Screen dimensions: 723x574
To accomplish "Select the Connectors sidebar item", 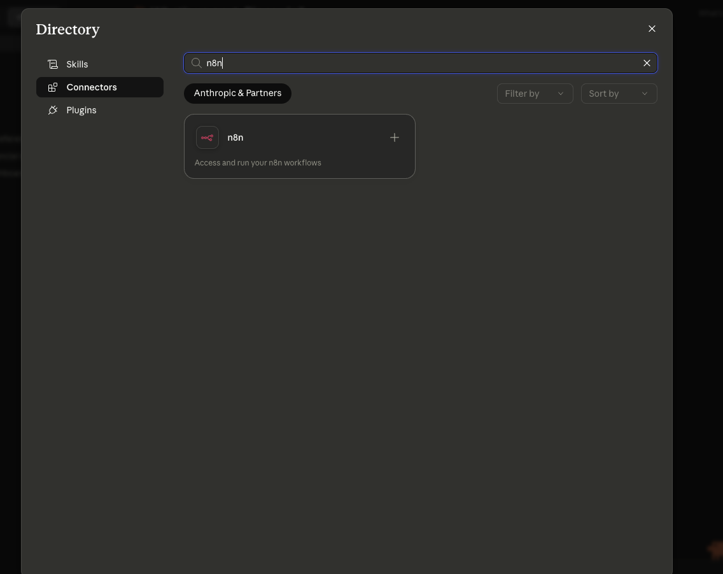I will (99, 87).
